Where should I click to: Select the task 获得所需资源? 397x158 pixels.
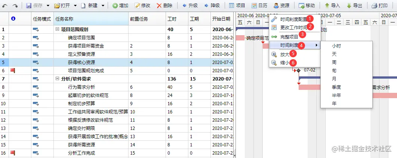(81, 145)
